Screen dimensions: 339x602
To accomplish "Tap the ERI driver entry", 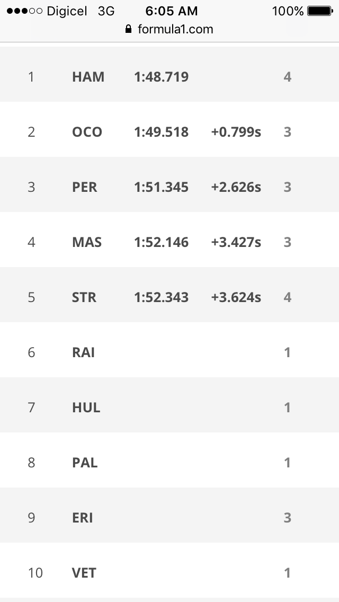I will (82, 518).
